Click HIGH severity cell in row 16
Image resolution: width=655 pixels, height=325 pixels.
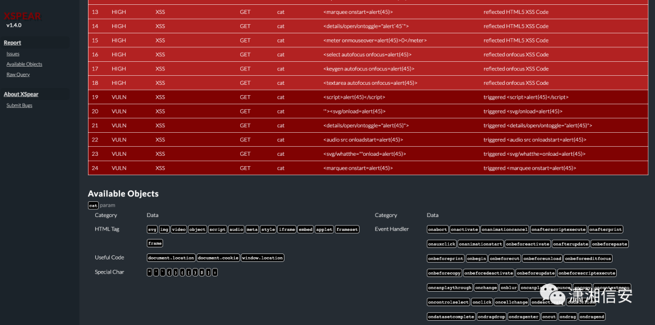click(119, 55)
